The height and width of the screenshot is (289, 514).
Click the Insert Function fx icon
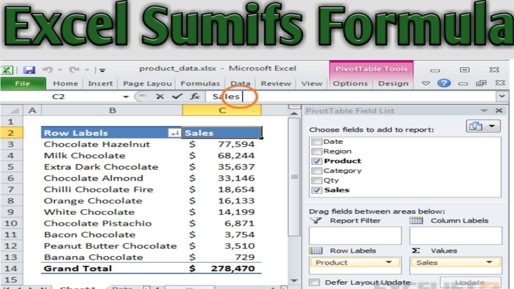point(195,96)
